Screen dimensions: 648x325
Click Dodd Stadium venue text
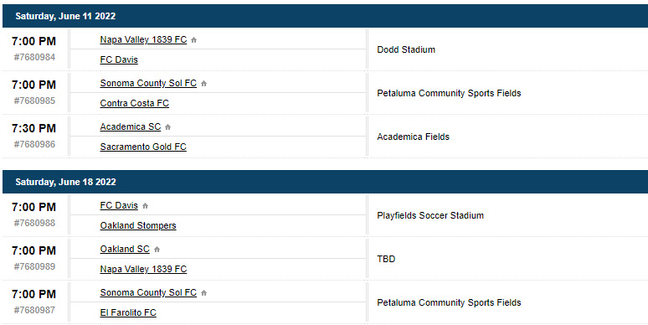pyautogui.click(x=406, y=49)
